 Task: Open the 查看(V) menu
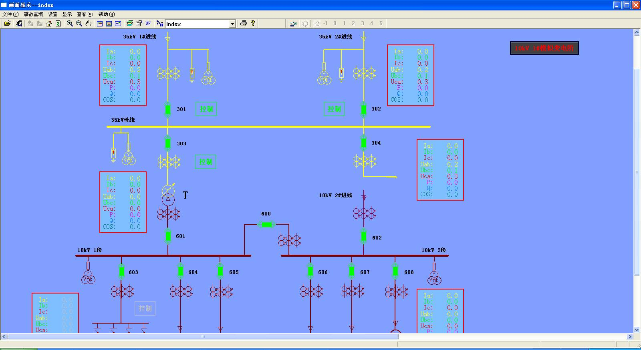click(x=84, y=14)
